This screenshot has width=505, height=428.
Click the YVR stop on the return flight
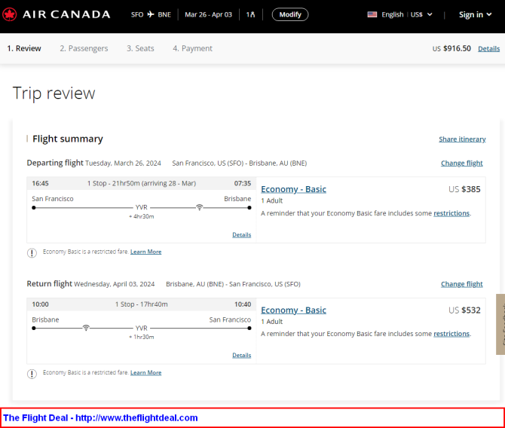click(x=142, y=328)
